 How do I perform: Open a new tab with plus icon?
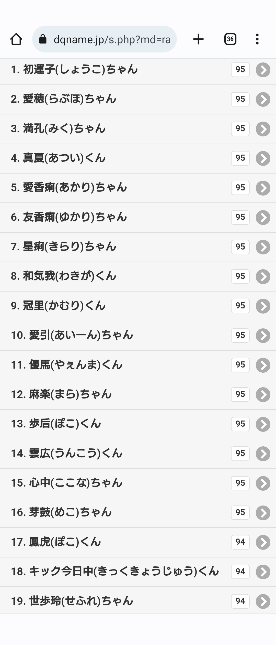pyautogui.click(x=198, y=39)
